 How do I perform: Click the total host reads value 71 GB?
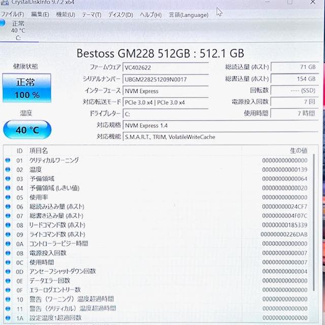[x=295, y=67]
